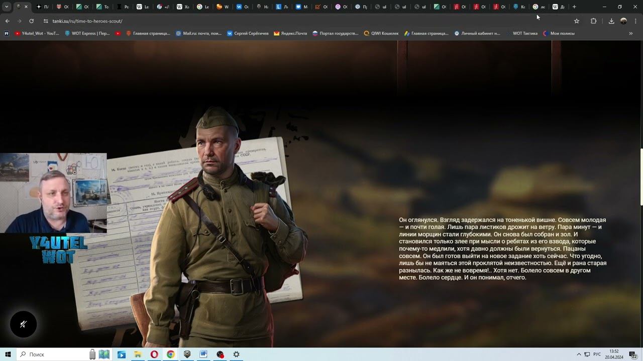Image resolution: width=643 pixels, height=361 pixels.
Task: Open the WOT Express bookmark
Action: click(87, 34)
